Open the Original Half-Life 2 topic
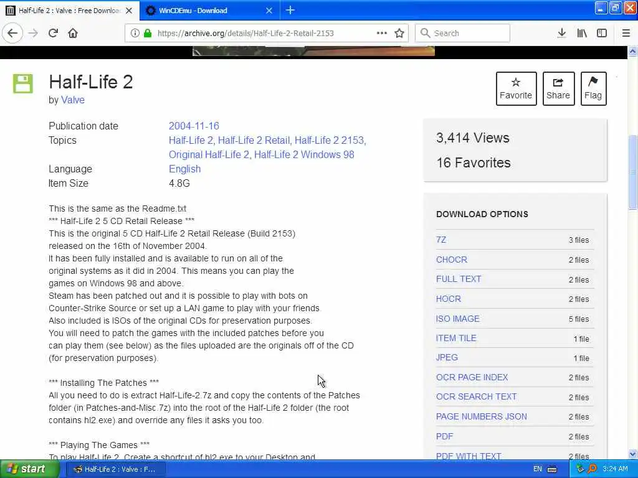The width and height of the screenshot is (638, 478). [x=209, y=154]
